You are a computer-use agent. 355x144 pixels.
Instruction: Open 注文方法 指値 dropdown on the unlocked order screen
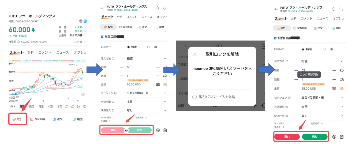[322, 61]
